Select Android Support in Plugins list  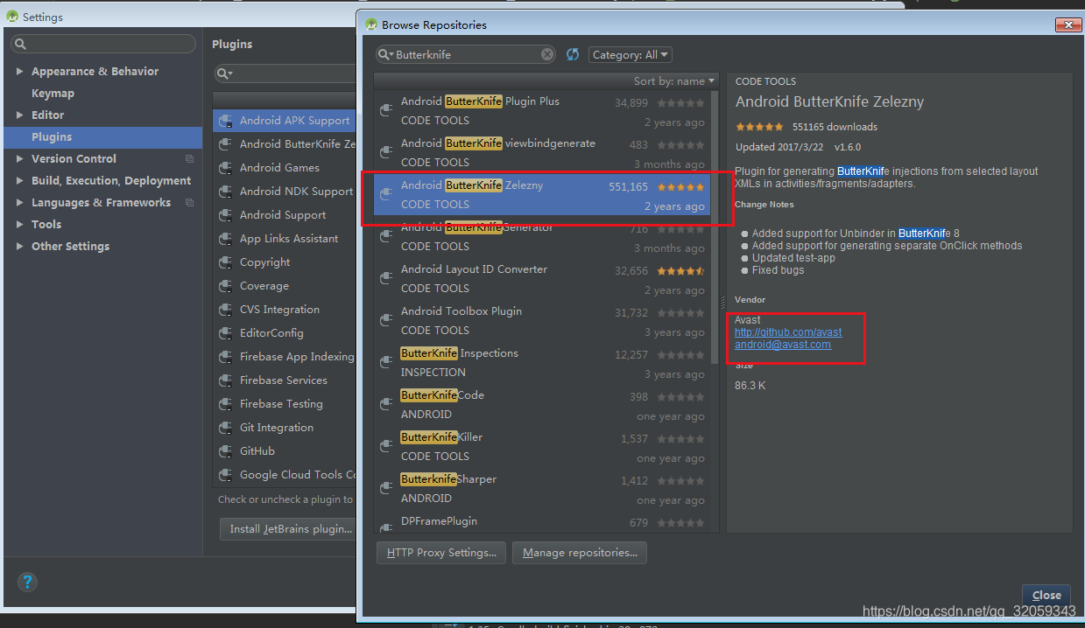(x=285, y=215)
